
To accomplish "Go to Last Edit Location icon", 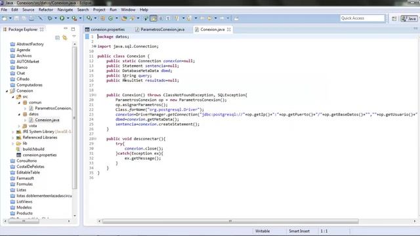I will 202,18.
